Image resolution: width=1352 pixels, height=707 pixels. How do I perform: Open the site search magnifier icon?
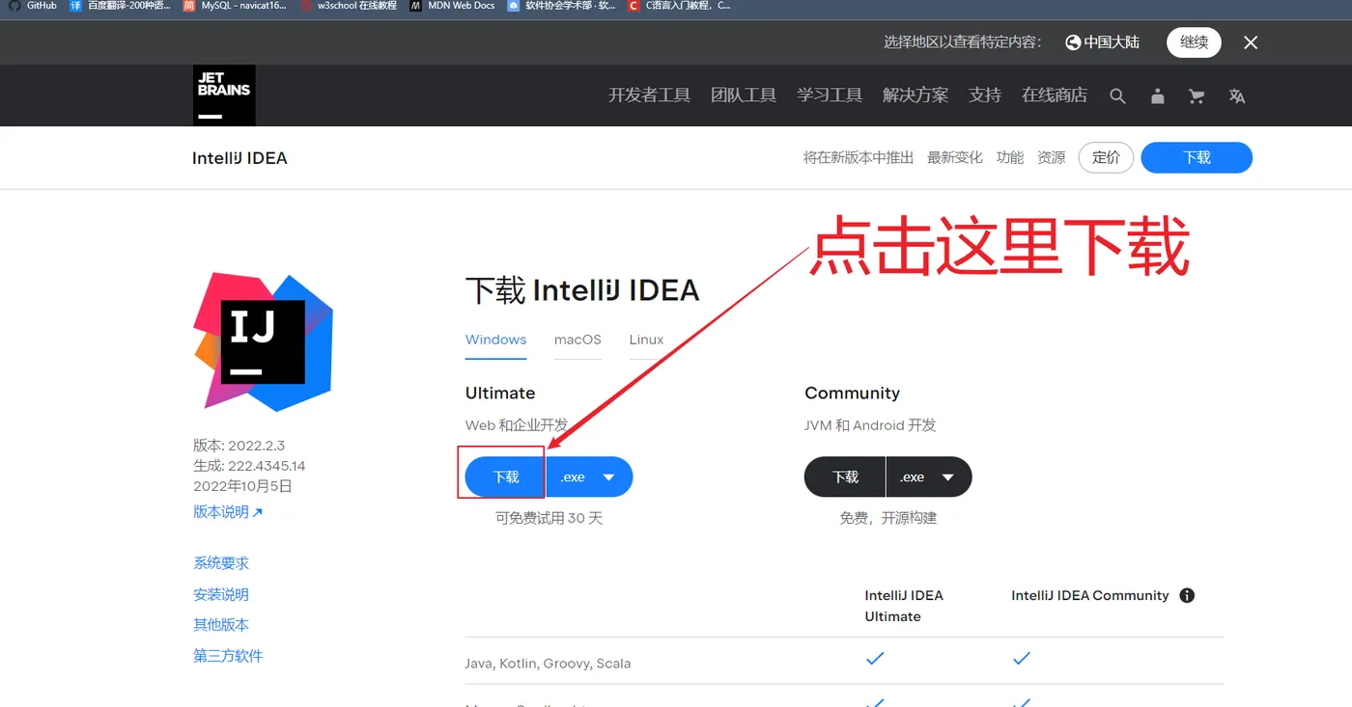tap(1117, 95)
